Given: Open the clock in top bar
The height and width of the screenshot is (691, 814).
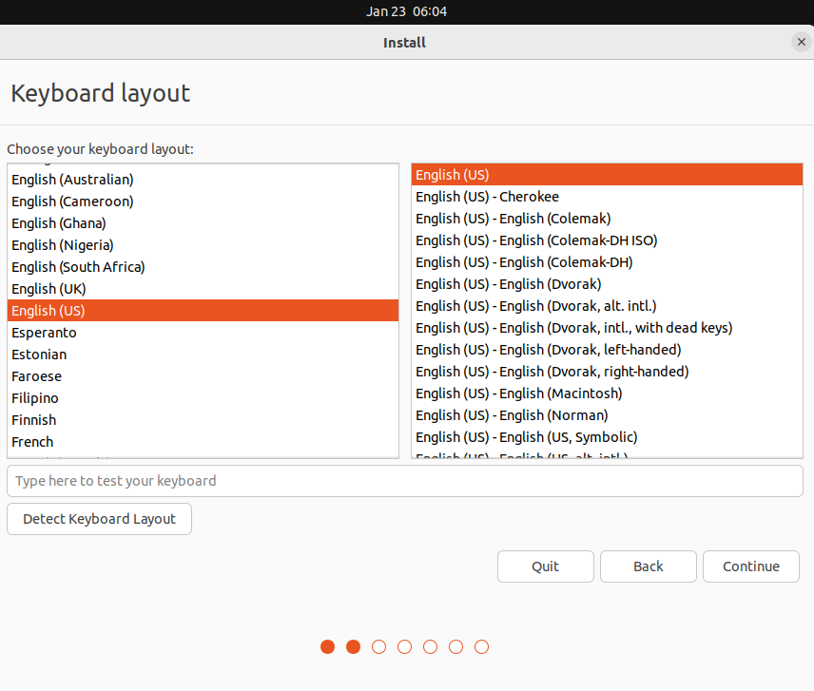Looking at the screenshot, I should 406,11.
